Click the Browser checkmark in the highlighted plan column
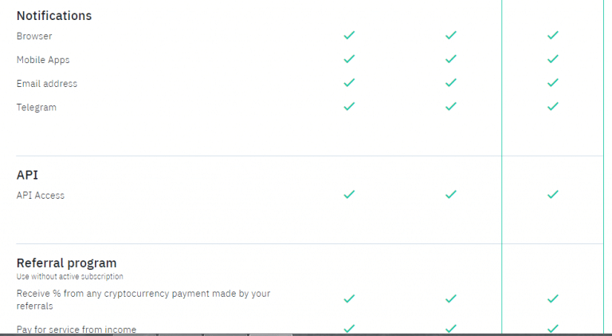 553,35
